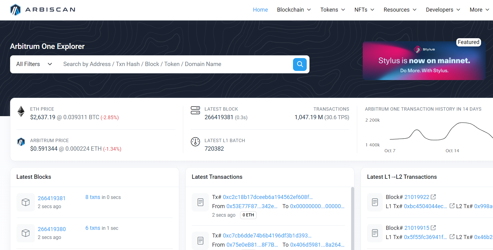Click the Arbitrum price logo icon
Screen dimensions: 493x250
coord(21,142)
